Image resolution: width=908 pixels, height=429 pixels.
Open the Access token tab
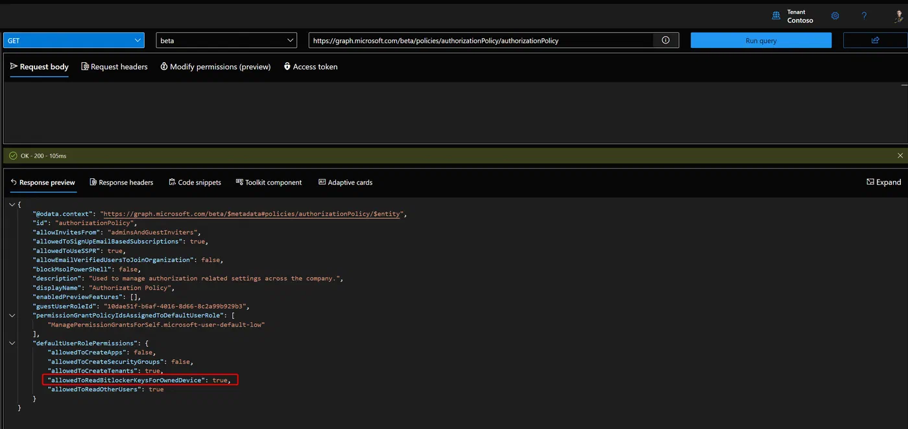pos(311,67)
